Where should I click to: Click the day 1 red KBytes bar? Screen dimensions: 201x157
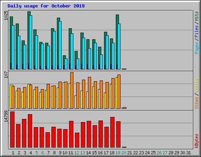[x=12, y=130]
